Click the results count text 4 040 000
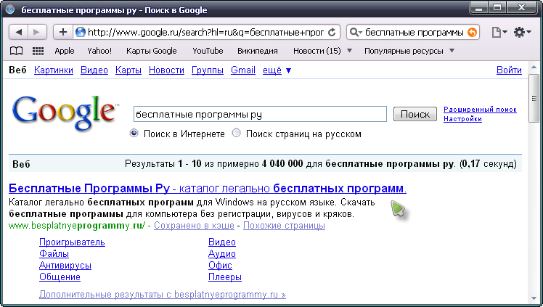 tap(282, 164)
